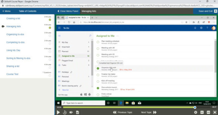Complete the Meeting with US task
This screenshot has width=218, height=115.
[98, 55]
